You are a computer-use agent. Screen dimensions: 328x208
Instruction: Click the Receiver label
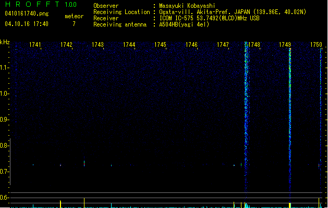(106, 18)
